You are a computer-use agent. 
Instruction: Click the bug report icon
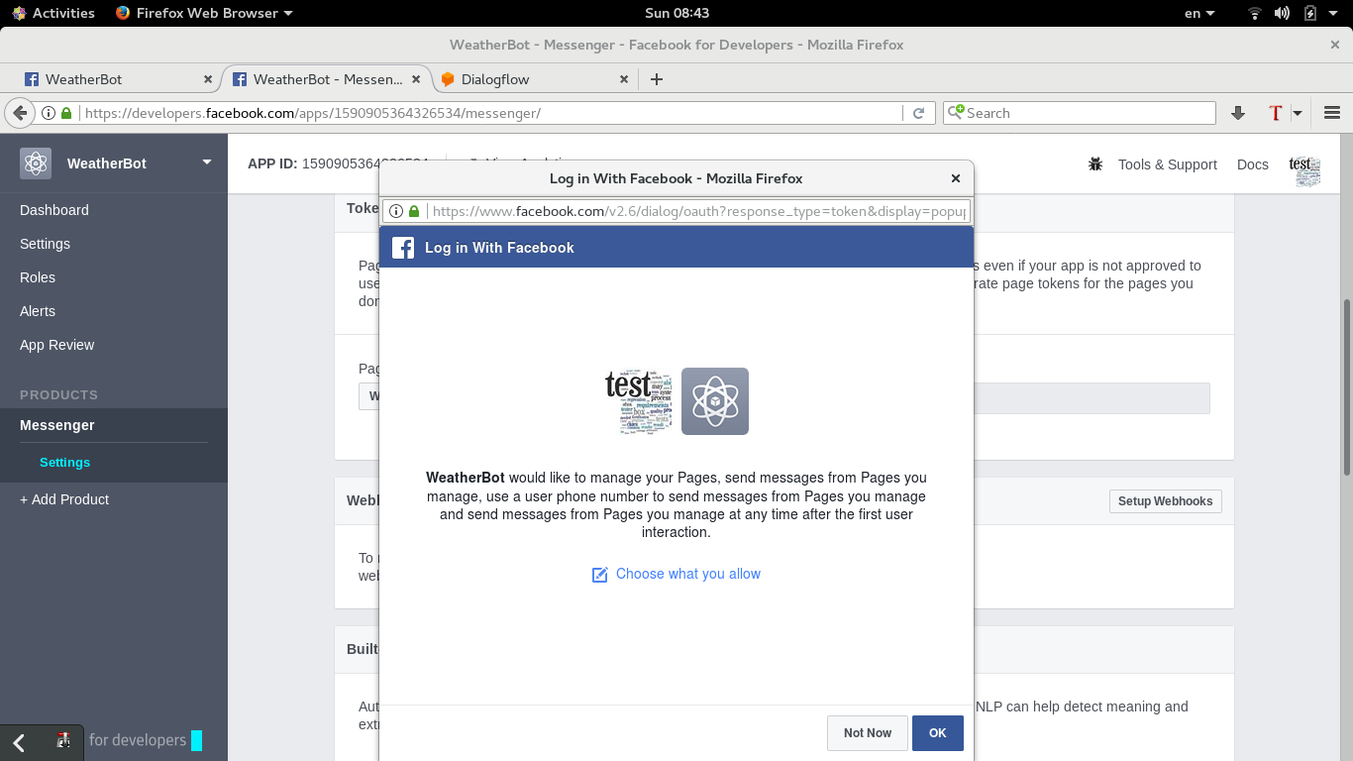[1095, 163]
